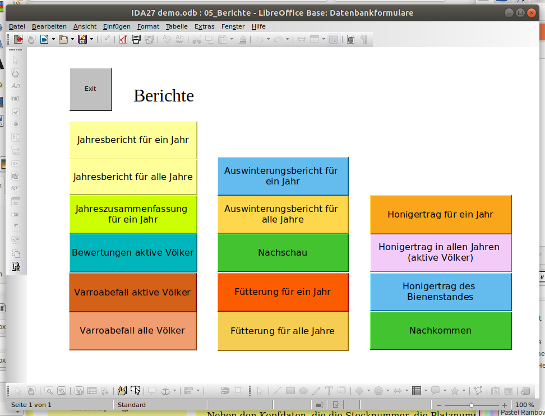Open the Tabelle menu
545x416 pixels.
(x=177, y=26)
